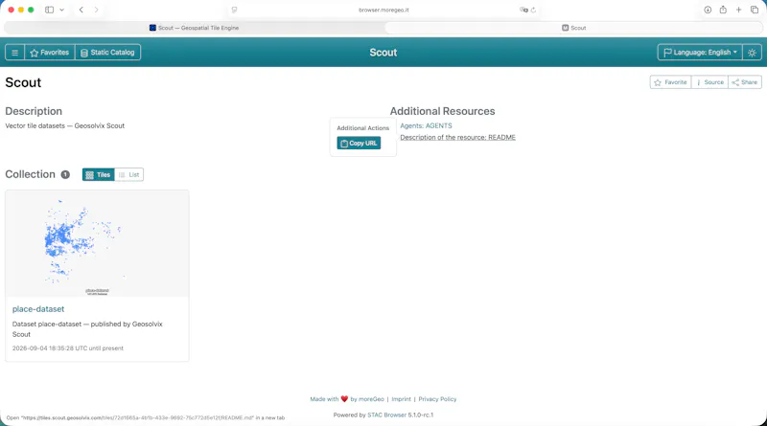Expand the Language: English dropdown
This screenshot has height=426, width=767.
click(700, 53)
